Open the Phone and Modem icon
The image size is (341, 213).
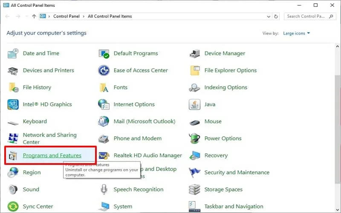pyautogui.click(x=104, y=139)
